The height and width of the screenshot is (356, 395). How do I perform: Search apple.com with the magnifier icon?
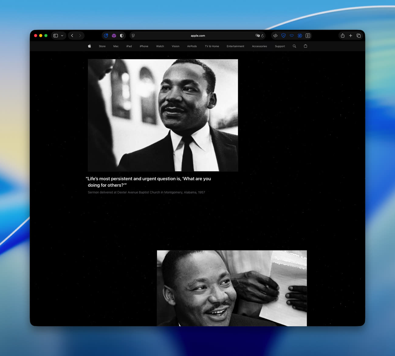coord(294,46)
